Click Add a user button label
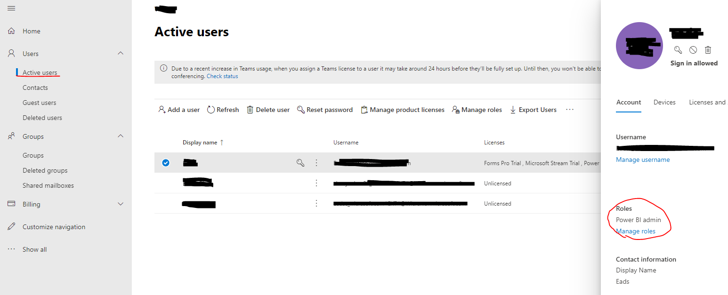728x295 pixels. pos(184,110)
